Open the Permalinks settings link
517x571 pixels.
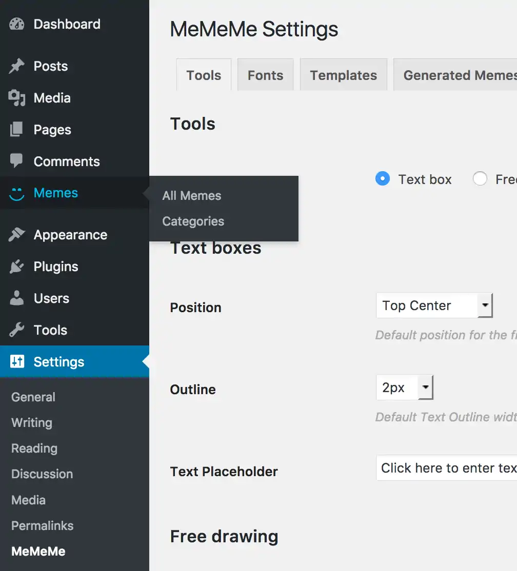[x=42, y=525]
